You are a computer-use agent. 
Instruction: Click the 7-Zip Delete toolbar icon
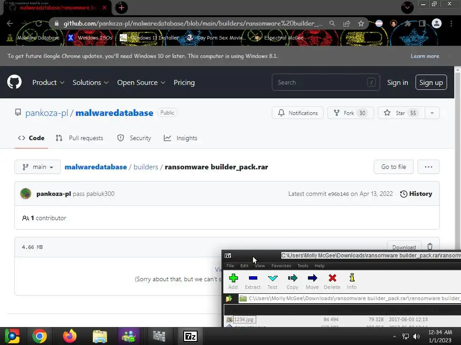(x=332, y=278)
